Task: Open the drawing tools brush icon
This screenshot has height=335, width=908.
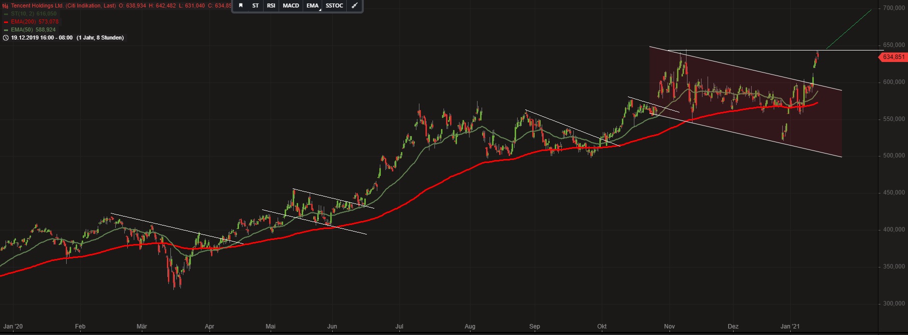Action: tap(354, 5)
